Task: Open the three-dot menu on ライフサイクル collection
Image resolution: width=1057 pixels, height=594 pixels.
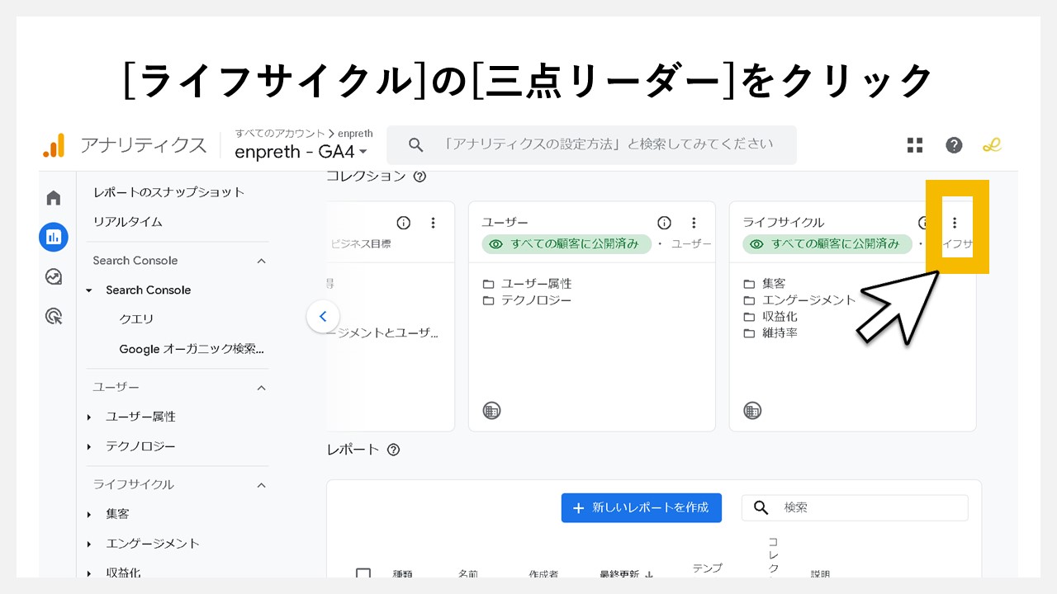Action: click(955, 222)
